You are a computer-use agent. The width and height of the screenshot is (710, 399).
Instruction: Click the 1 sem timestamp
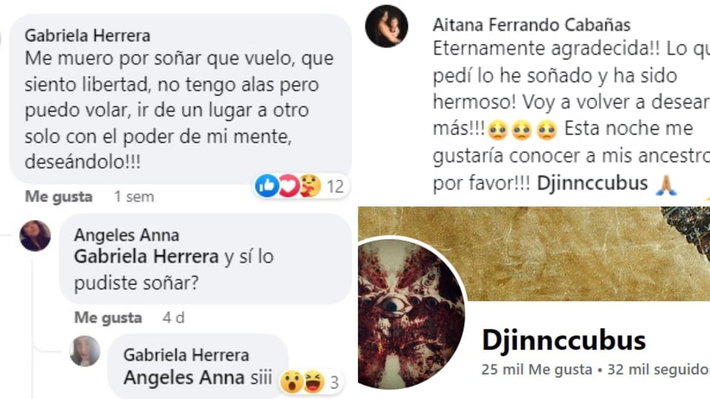[134, 197]
